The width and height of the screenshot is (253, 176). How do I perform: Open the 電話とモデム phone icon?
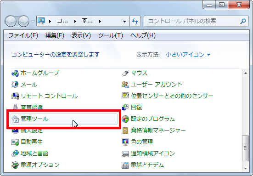click(x=125, y=165)
